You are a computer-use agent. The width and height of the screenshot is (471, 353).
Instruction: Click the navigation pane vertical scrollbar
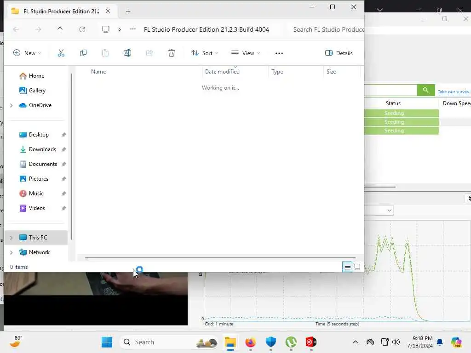click(72, 157)
